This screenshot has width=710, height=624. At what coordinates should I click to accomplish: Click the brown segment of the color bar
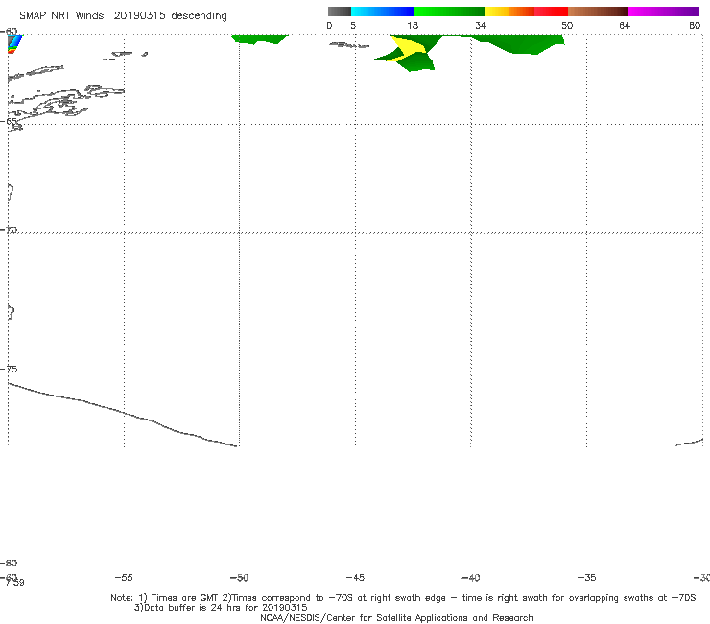pyautogui.click(x=598, y=12)
